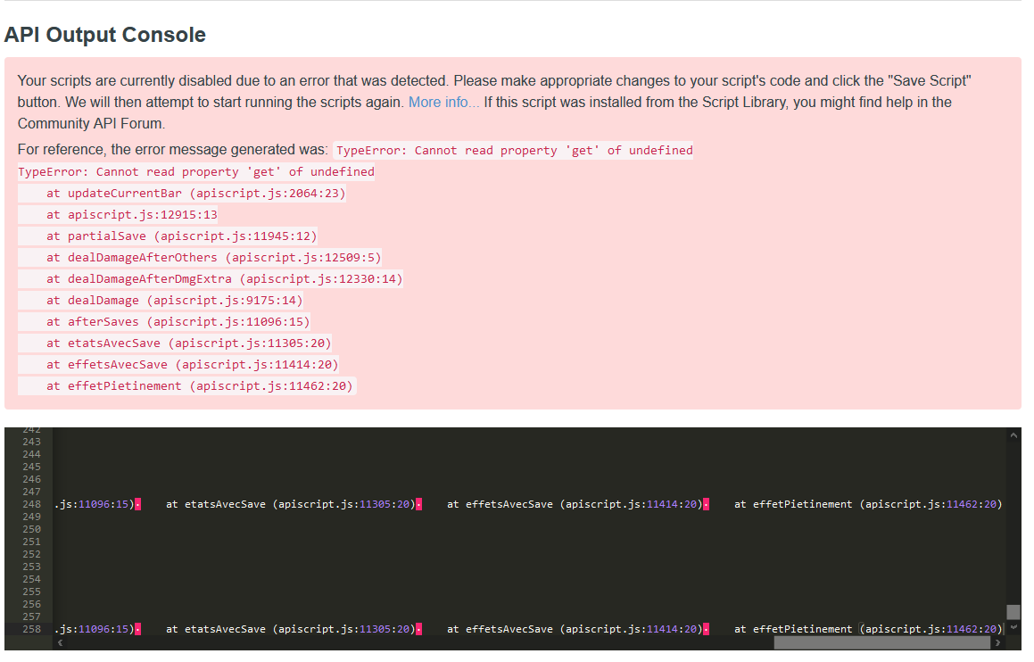
Task: Click the API Output Console heading
Action: pyautogui.click(x=105, y=35)
